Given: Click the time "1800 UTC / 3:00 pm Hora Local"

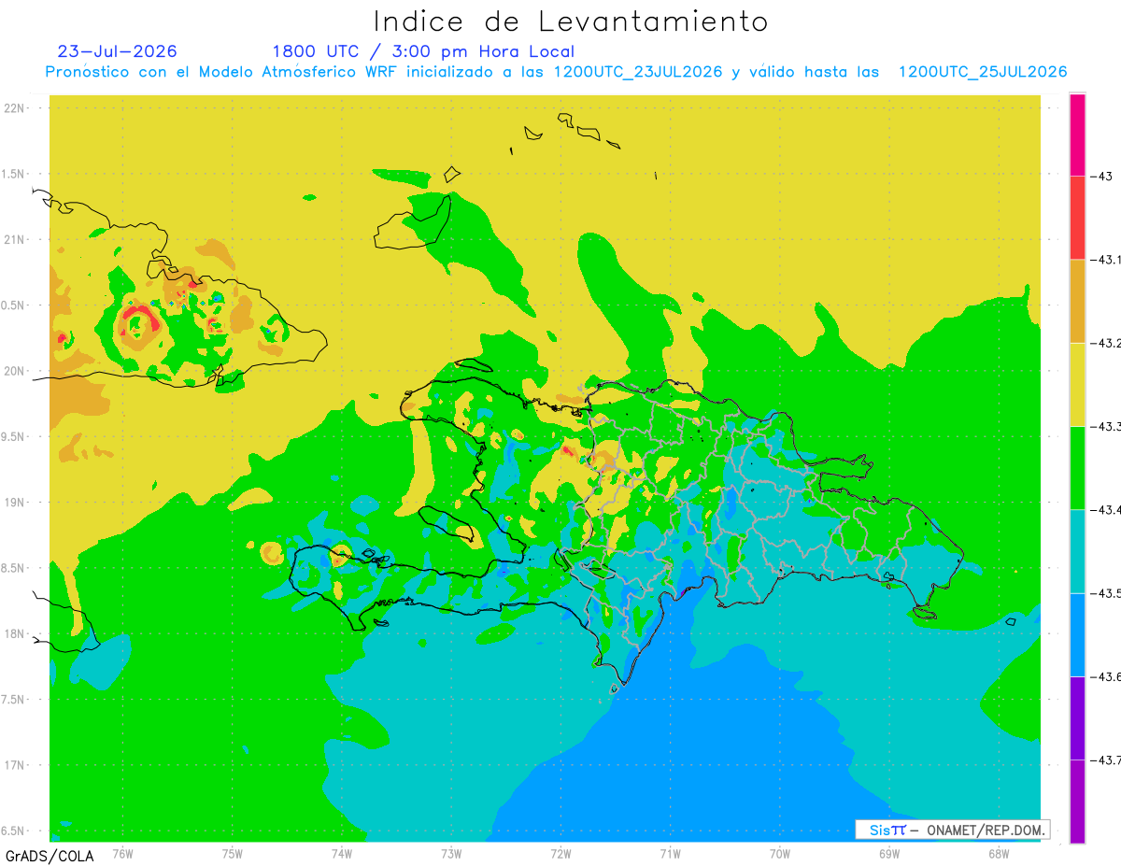Looking at the screenshot, I should [x=423, y=51].
